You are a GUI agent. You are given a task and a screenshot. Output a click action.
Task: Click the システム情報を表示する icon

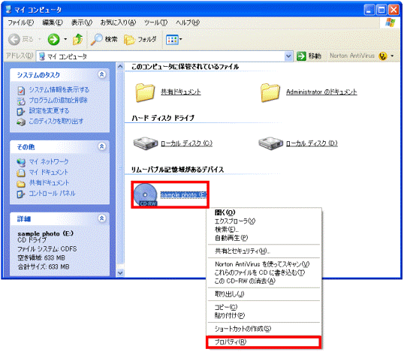21,90
